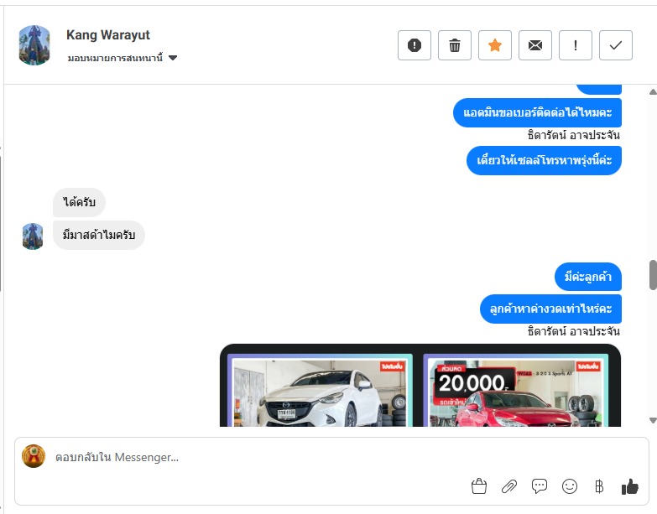Mark conversation as spam with the alert icon
Viewport: 657px width, 514px height.
(414, 45)
